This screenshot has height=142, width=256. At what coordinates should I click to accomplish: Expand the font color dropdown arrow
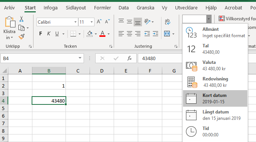point(109,34)
